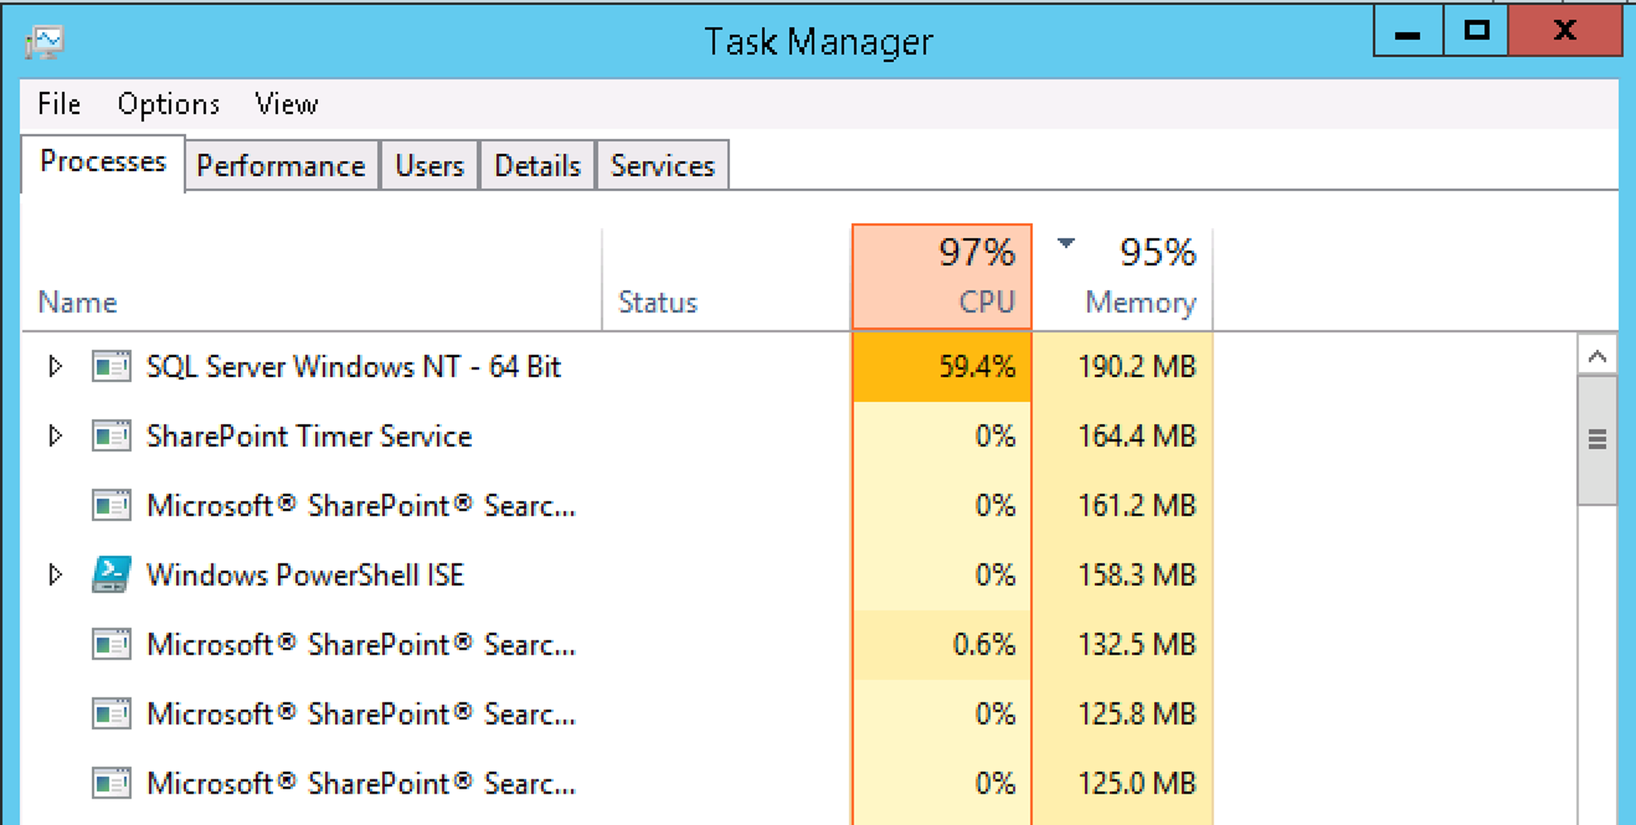Switch to the Performance tab
The height and width of the screenshot is (825, 1636).
(281, 166)
